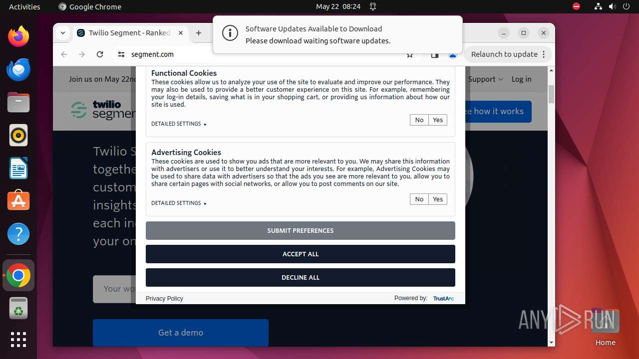Open Chrome three-dot menu
The height and width of the screenshot is (359, 639).
click(x=544, y=54)
